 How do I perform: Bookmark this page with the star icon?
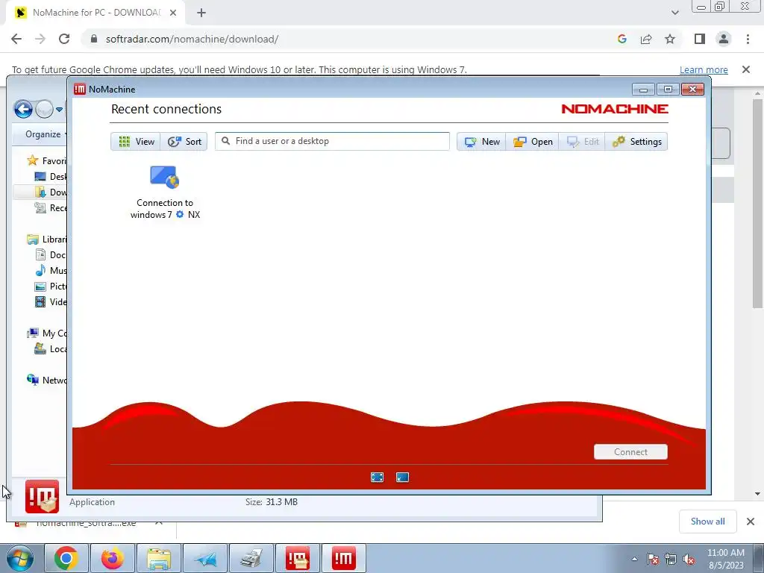point(670,39)
